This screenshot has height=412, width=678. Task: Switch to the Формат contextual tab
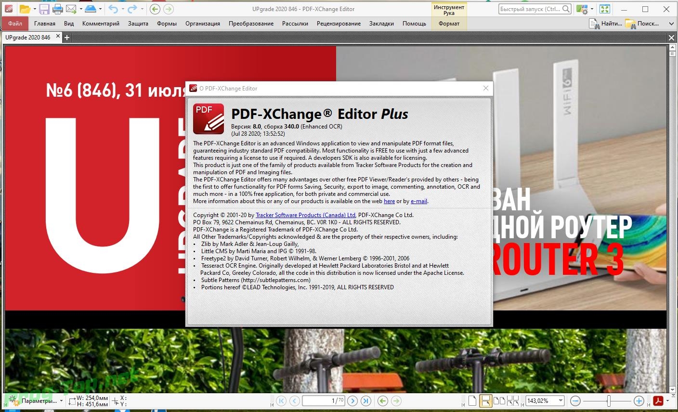(x=449, y=23)
